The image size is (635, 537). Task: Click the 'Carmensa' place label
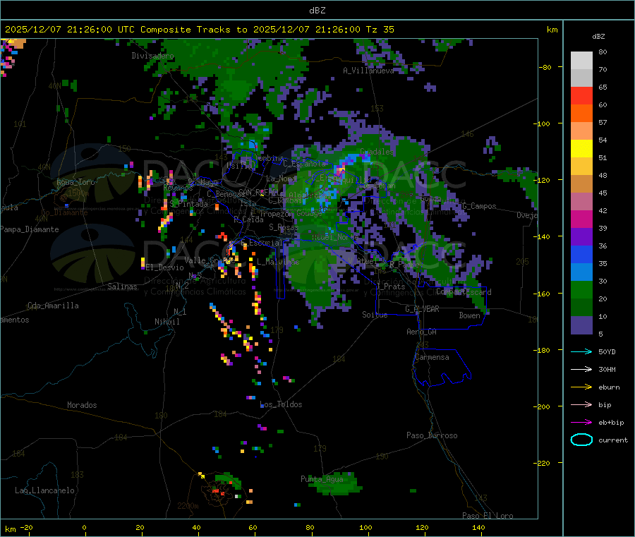click(x=432, y=357)
